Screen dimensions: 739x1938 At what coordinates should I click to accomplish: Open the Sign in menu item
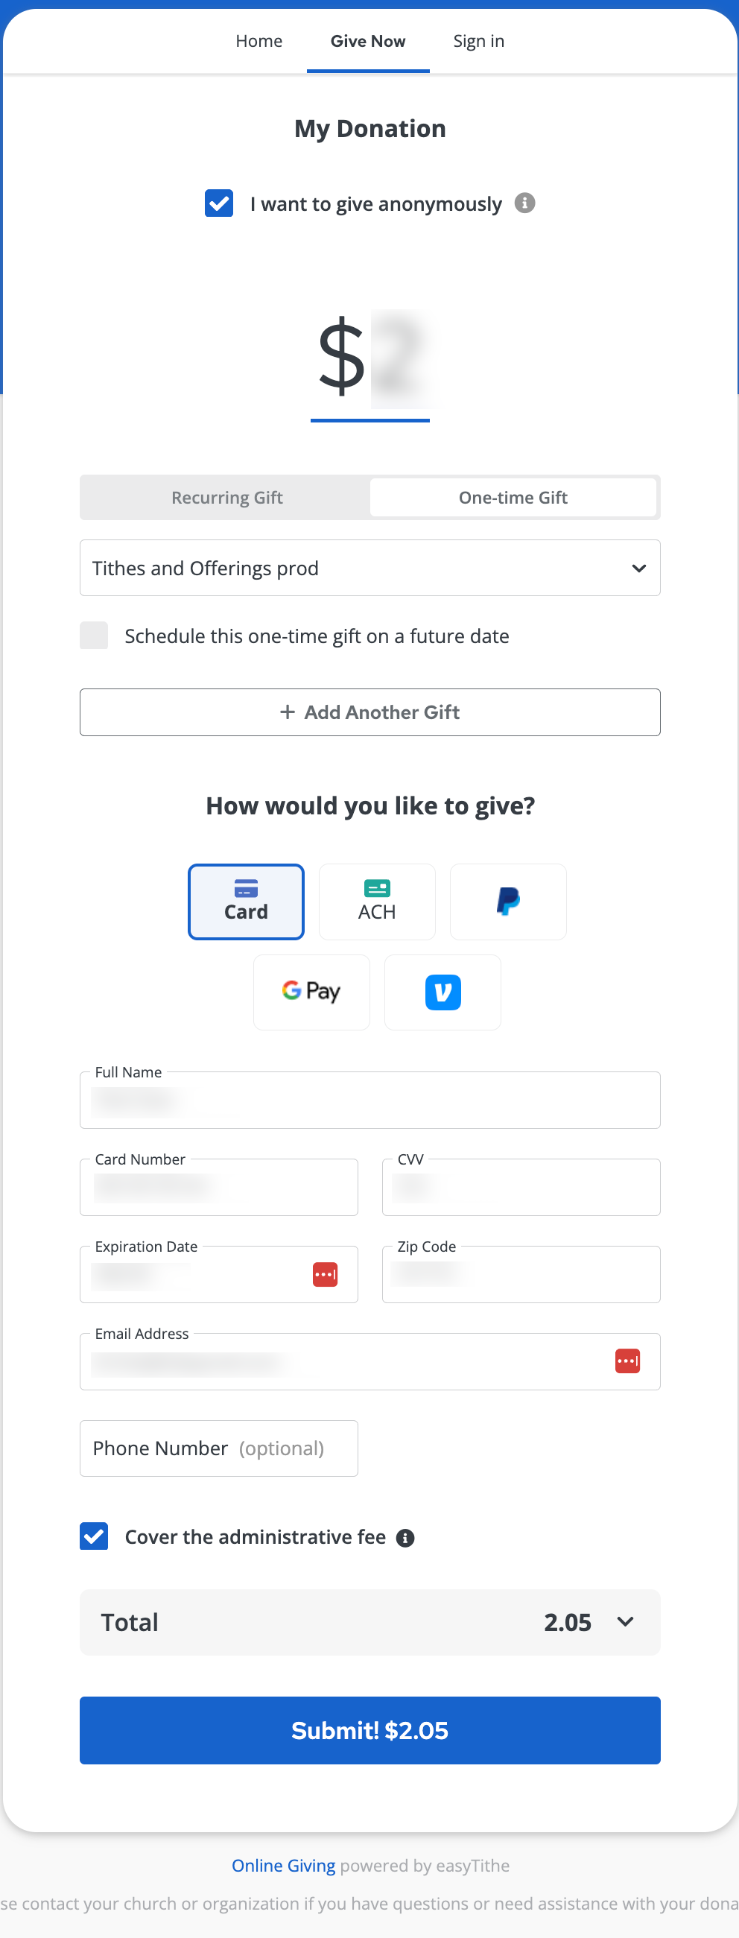point(478,42)
